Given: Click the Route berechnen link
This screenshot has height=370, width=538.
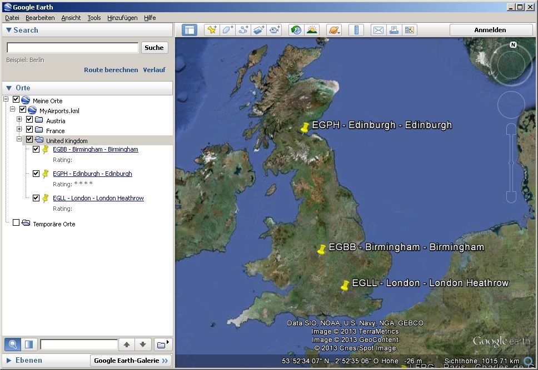Looking at the screenshot, I should [111, 70].
